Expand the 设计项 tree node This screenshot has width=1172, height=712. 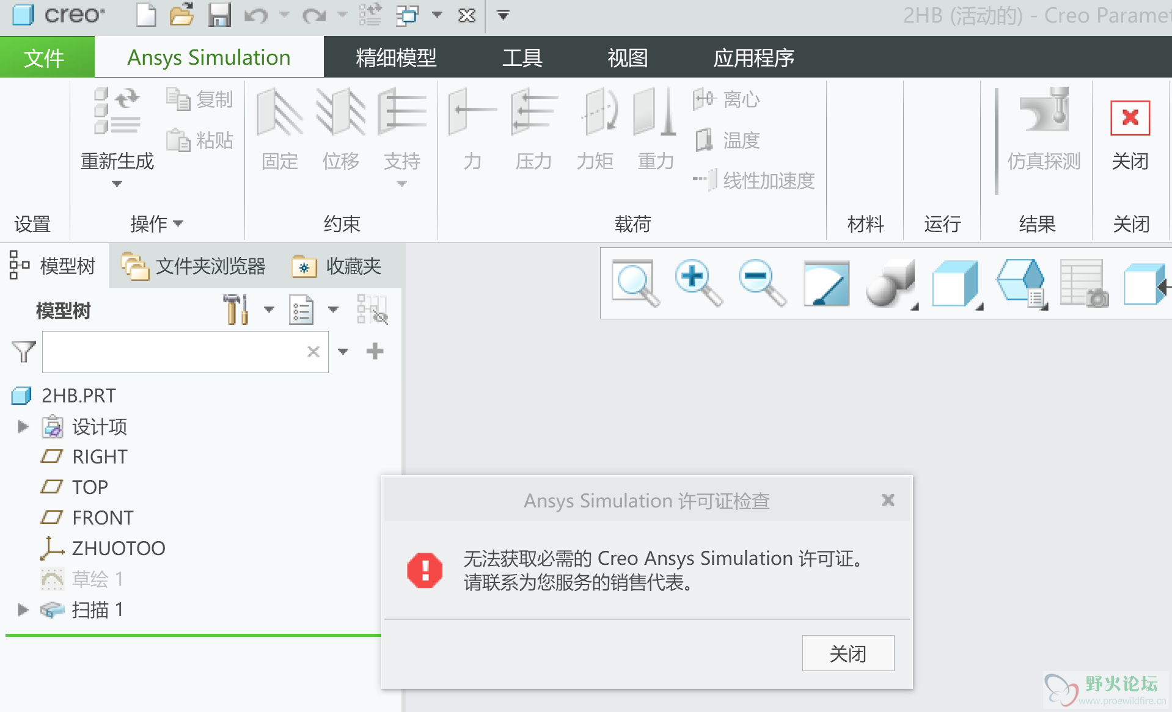tap(23, 426)
